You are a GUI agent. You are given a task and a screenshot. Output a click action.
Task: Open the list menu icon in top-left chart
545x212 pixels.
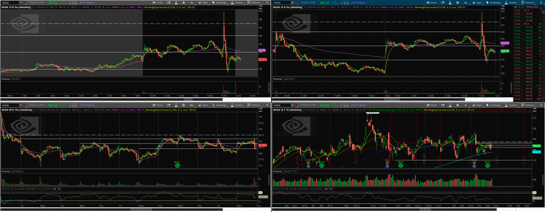[267, 3]
